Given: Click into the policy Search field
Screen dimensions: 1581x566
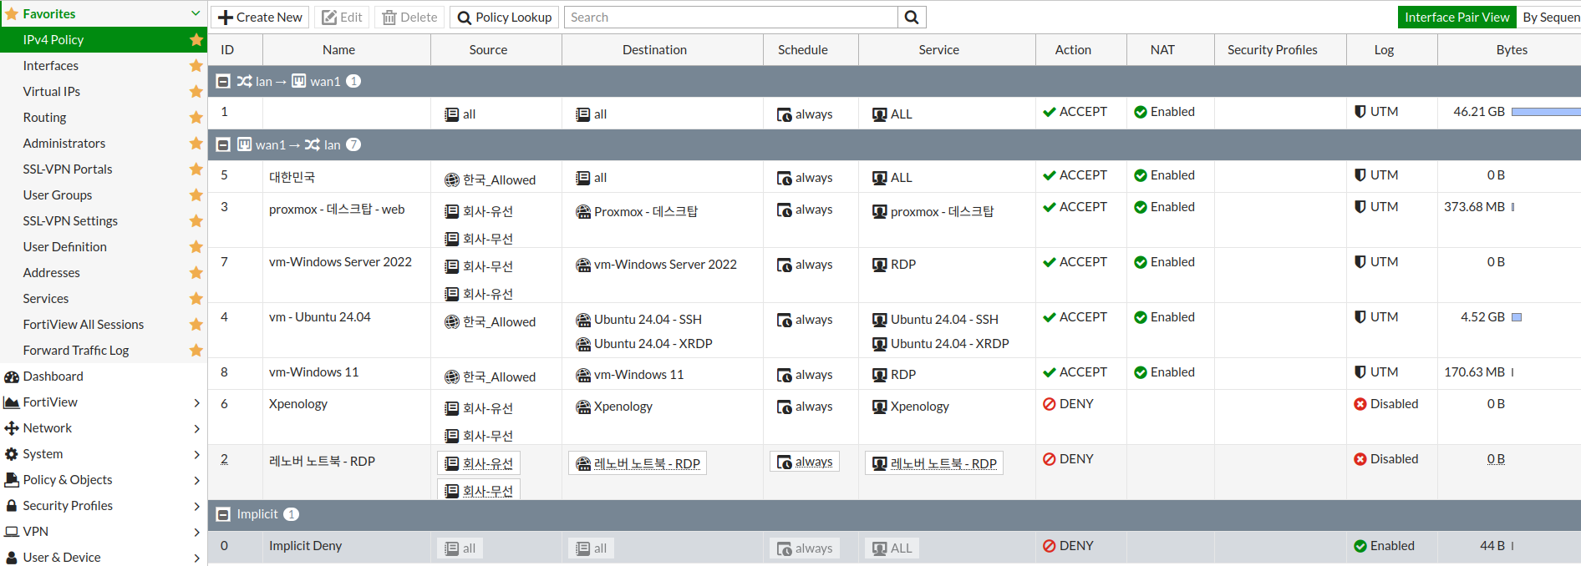Looking at the screenshot, I should [x=731, y=18].
